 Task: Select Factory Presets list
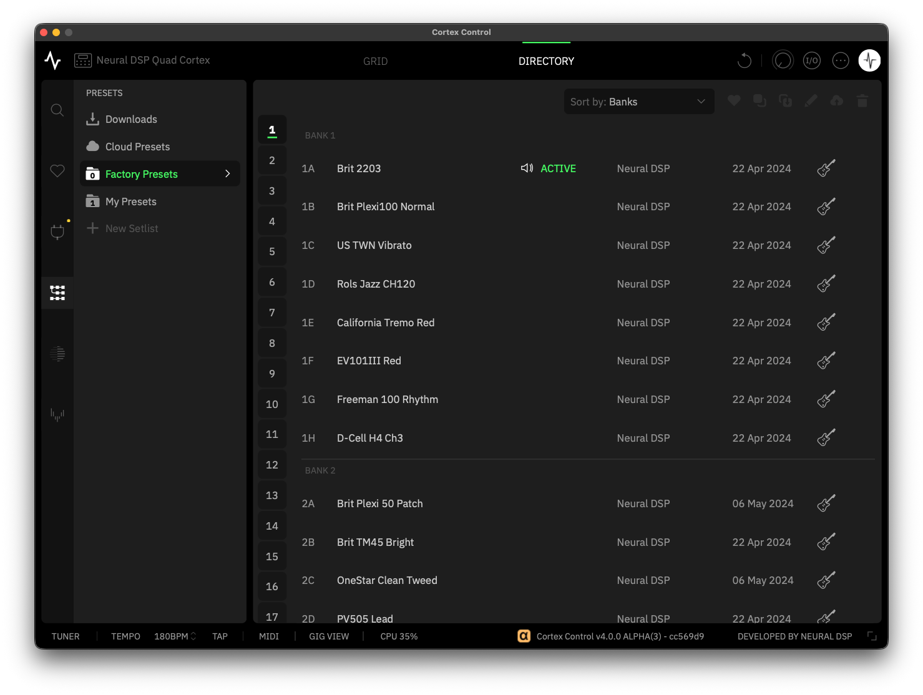(160, 174)
